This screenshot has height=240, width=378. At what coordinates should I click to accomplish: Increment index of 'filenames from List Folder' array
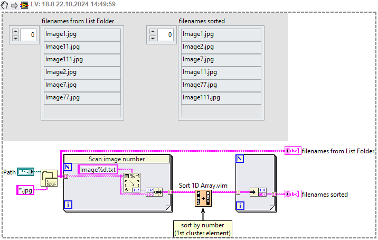point(15,32)
